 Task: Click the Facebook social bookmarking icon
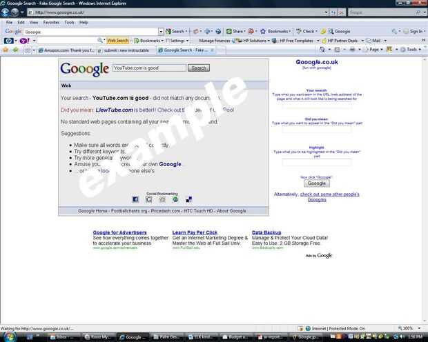tap(135, 199)
